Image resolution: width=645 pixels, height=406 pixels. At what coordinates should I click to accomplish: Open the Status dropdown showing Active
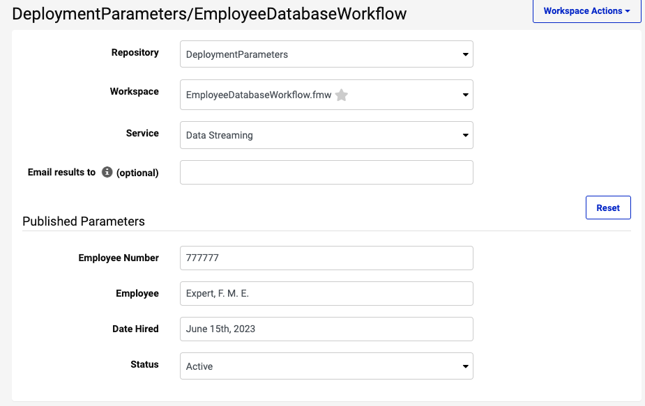tap(326, 366)
